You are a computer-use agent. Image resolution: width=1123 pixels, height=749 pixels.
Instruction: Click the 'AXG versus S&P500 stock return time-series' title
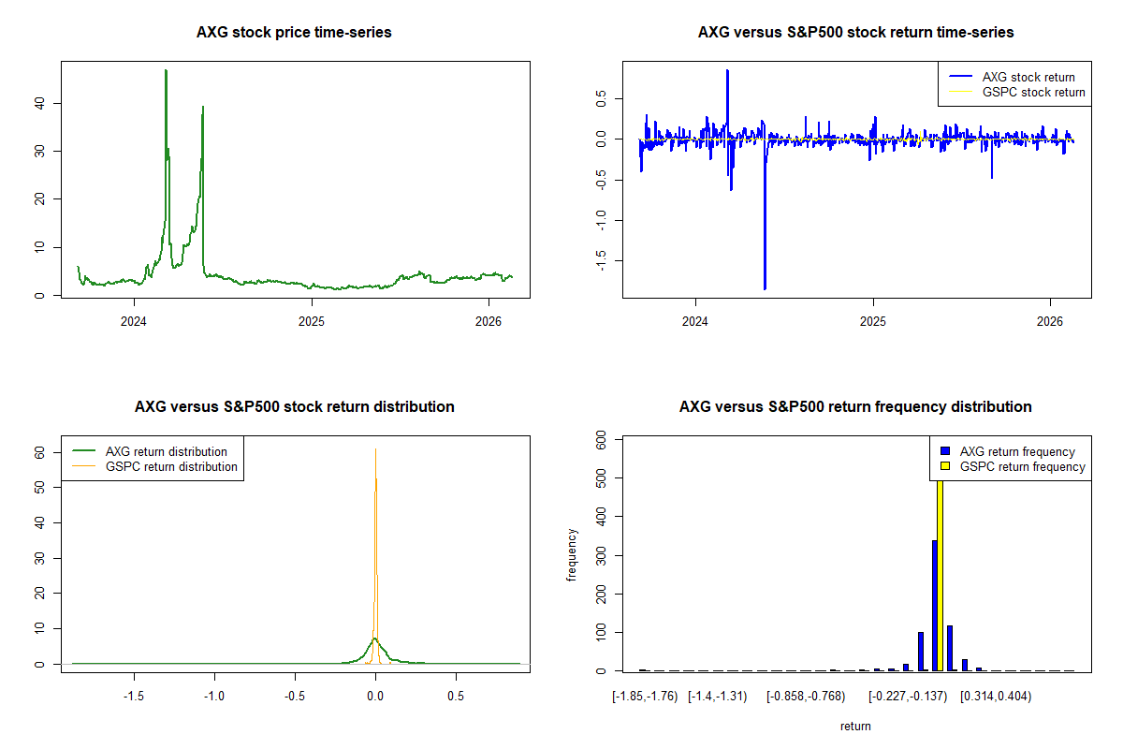856,33
